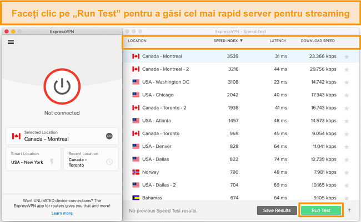Screen dimensions: 361x222
Task: Click the US flag beside USA - Dallas row
Action: (x=136, y=159)
